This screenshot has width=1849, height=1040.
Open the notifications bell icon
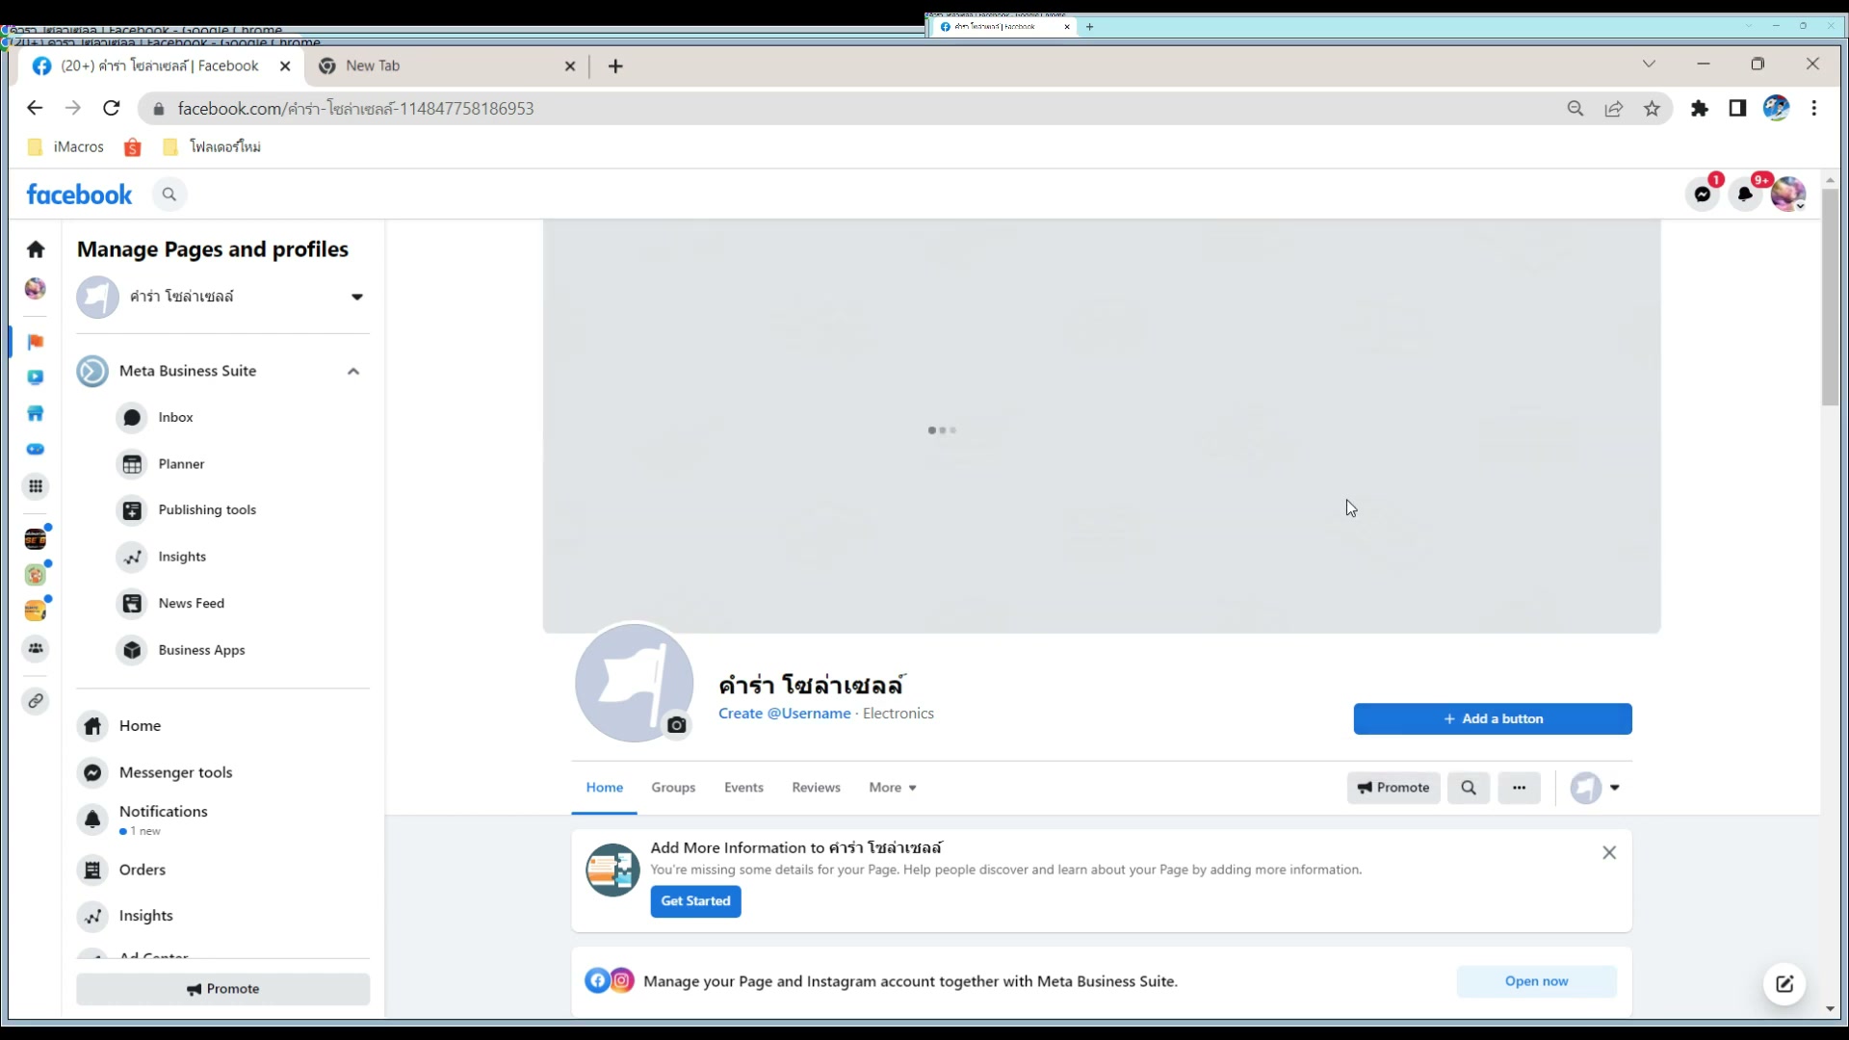[x=1745, y=195]
